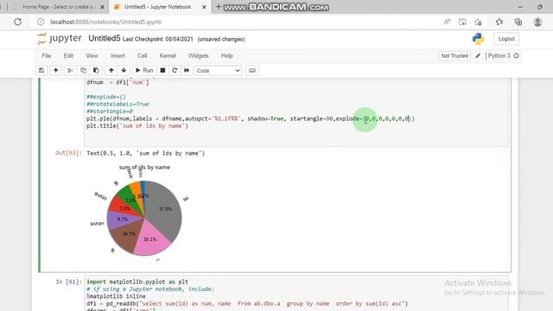Move the selected cell down
The width and height of the screenshot is (553, 311).
tap(124, 71)
